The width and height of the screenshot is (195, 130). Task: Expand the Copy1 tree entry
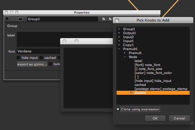point(119,45)
